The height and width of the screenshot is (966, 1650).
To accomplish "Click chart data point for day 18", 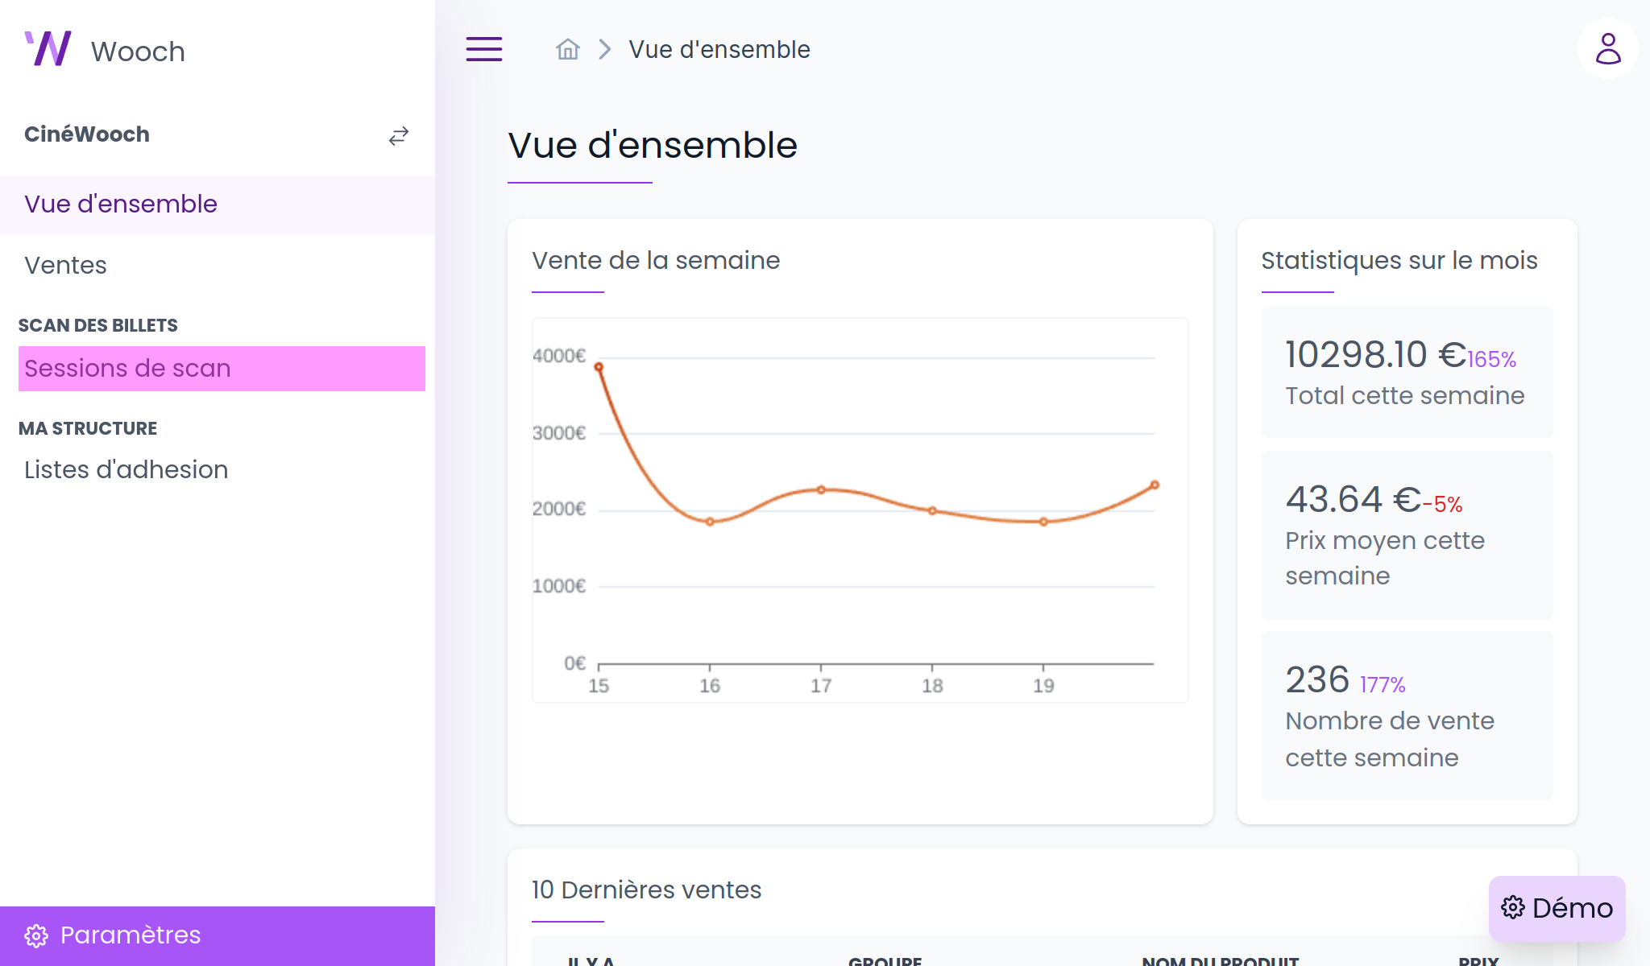I will (932, 510).
